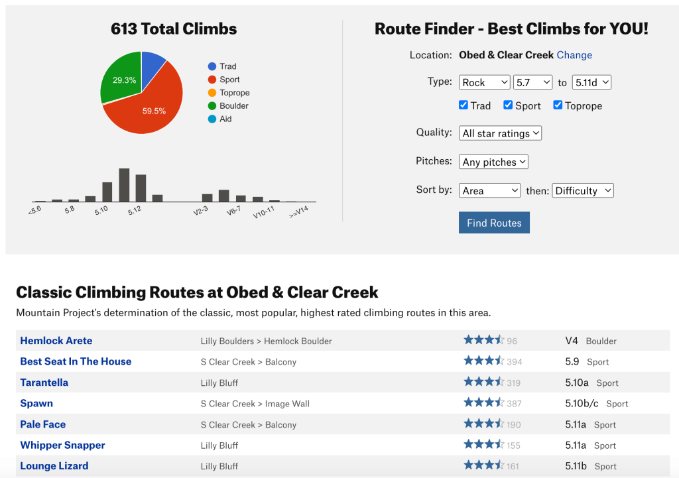Screen dimensions: 679x478
Task: Expand the Any pitches dropdown
Action: point(493,162)
